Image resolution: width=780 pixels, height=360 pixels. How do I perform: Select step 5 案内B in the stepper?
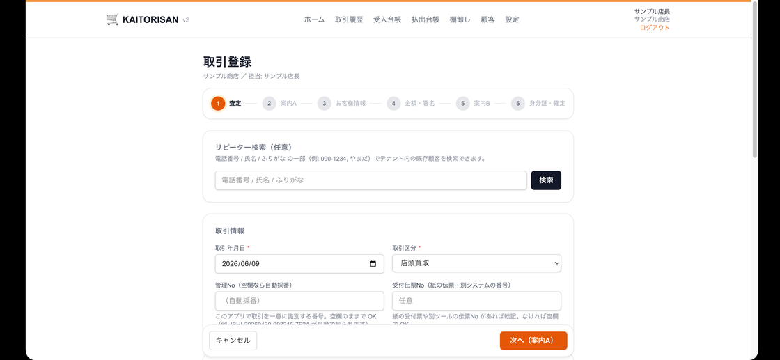[x=473, y=104]
